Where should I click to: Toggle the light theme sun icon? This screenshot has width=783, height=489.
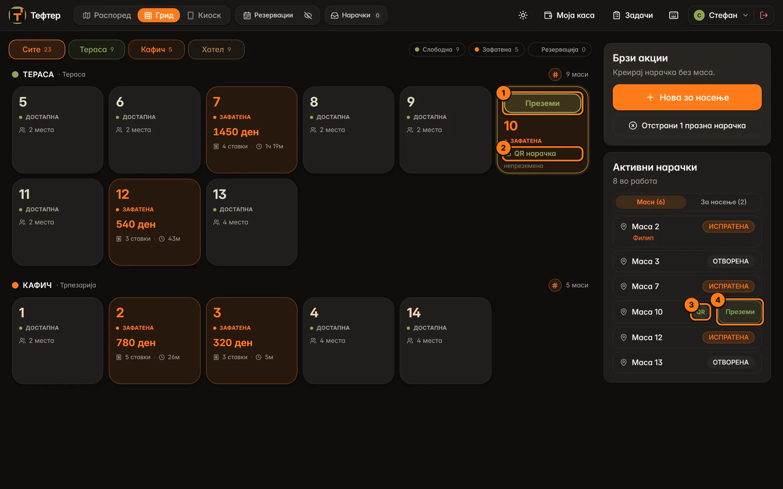tap(523, 15)
